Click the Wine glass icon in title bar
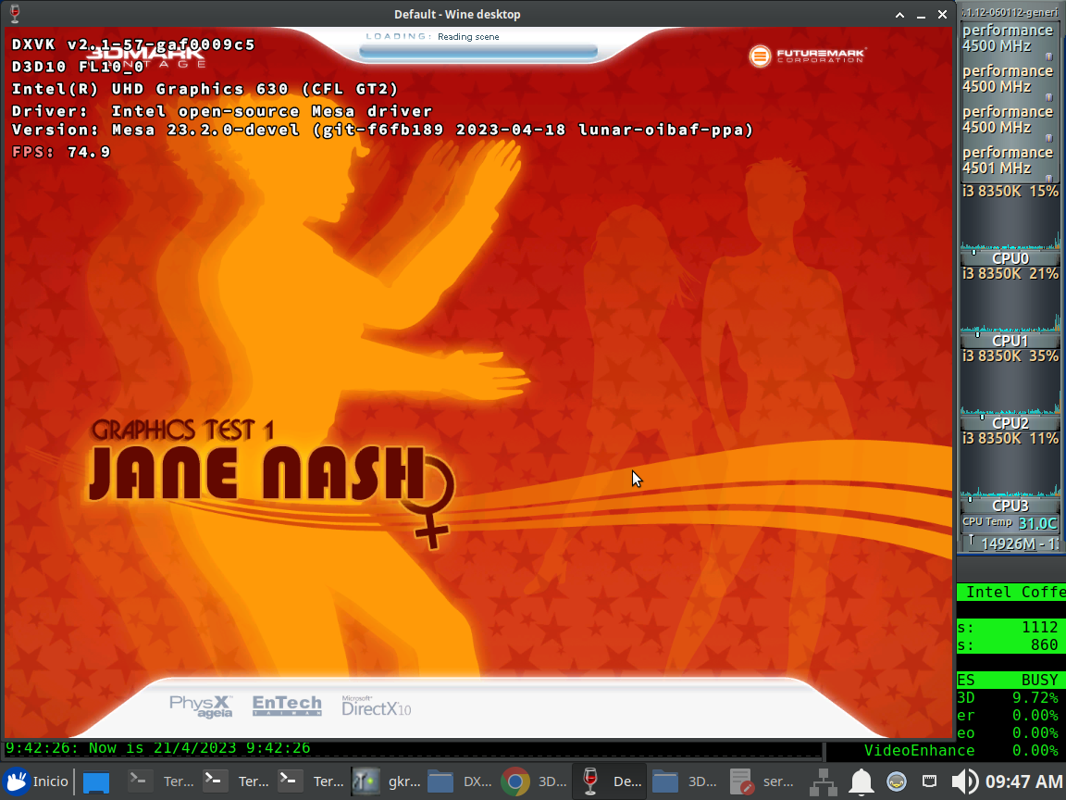This screenshot has height=800, width=1066. coord(14,14)
